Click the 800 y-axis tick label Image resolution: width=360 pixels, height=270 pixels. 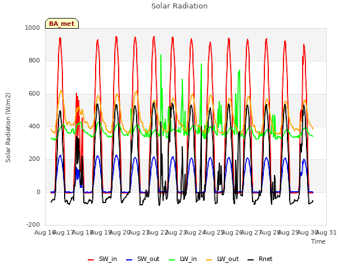[34, 60]
